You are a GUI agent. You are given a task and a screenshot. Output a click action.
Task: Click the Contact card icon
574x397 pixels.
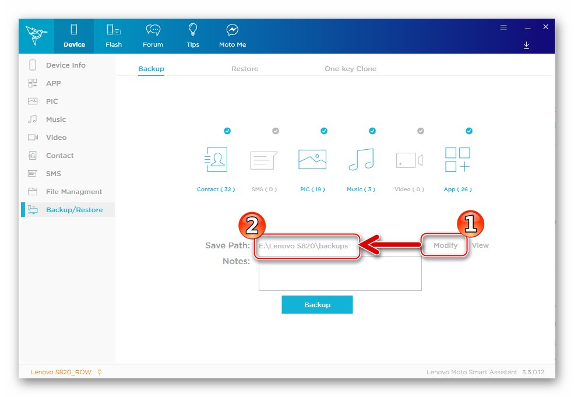click(x=216, y=159)
